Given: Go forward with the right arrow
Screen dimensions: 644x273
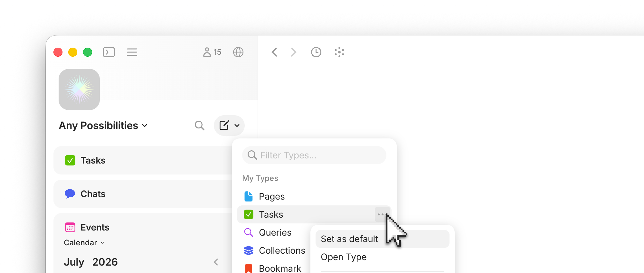Looking at the screenshot, I should pyautogui.click(x=293, y=52).
